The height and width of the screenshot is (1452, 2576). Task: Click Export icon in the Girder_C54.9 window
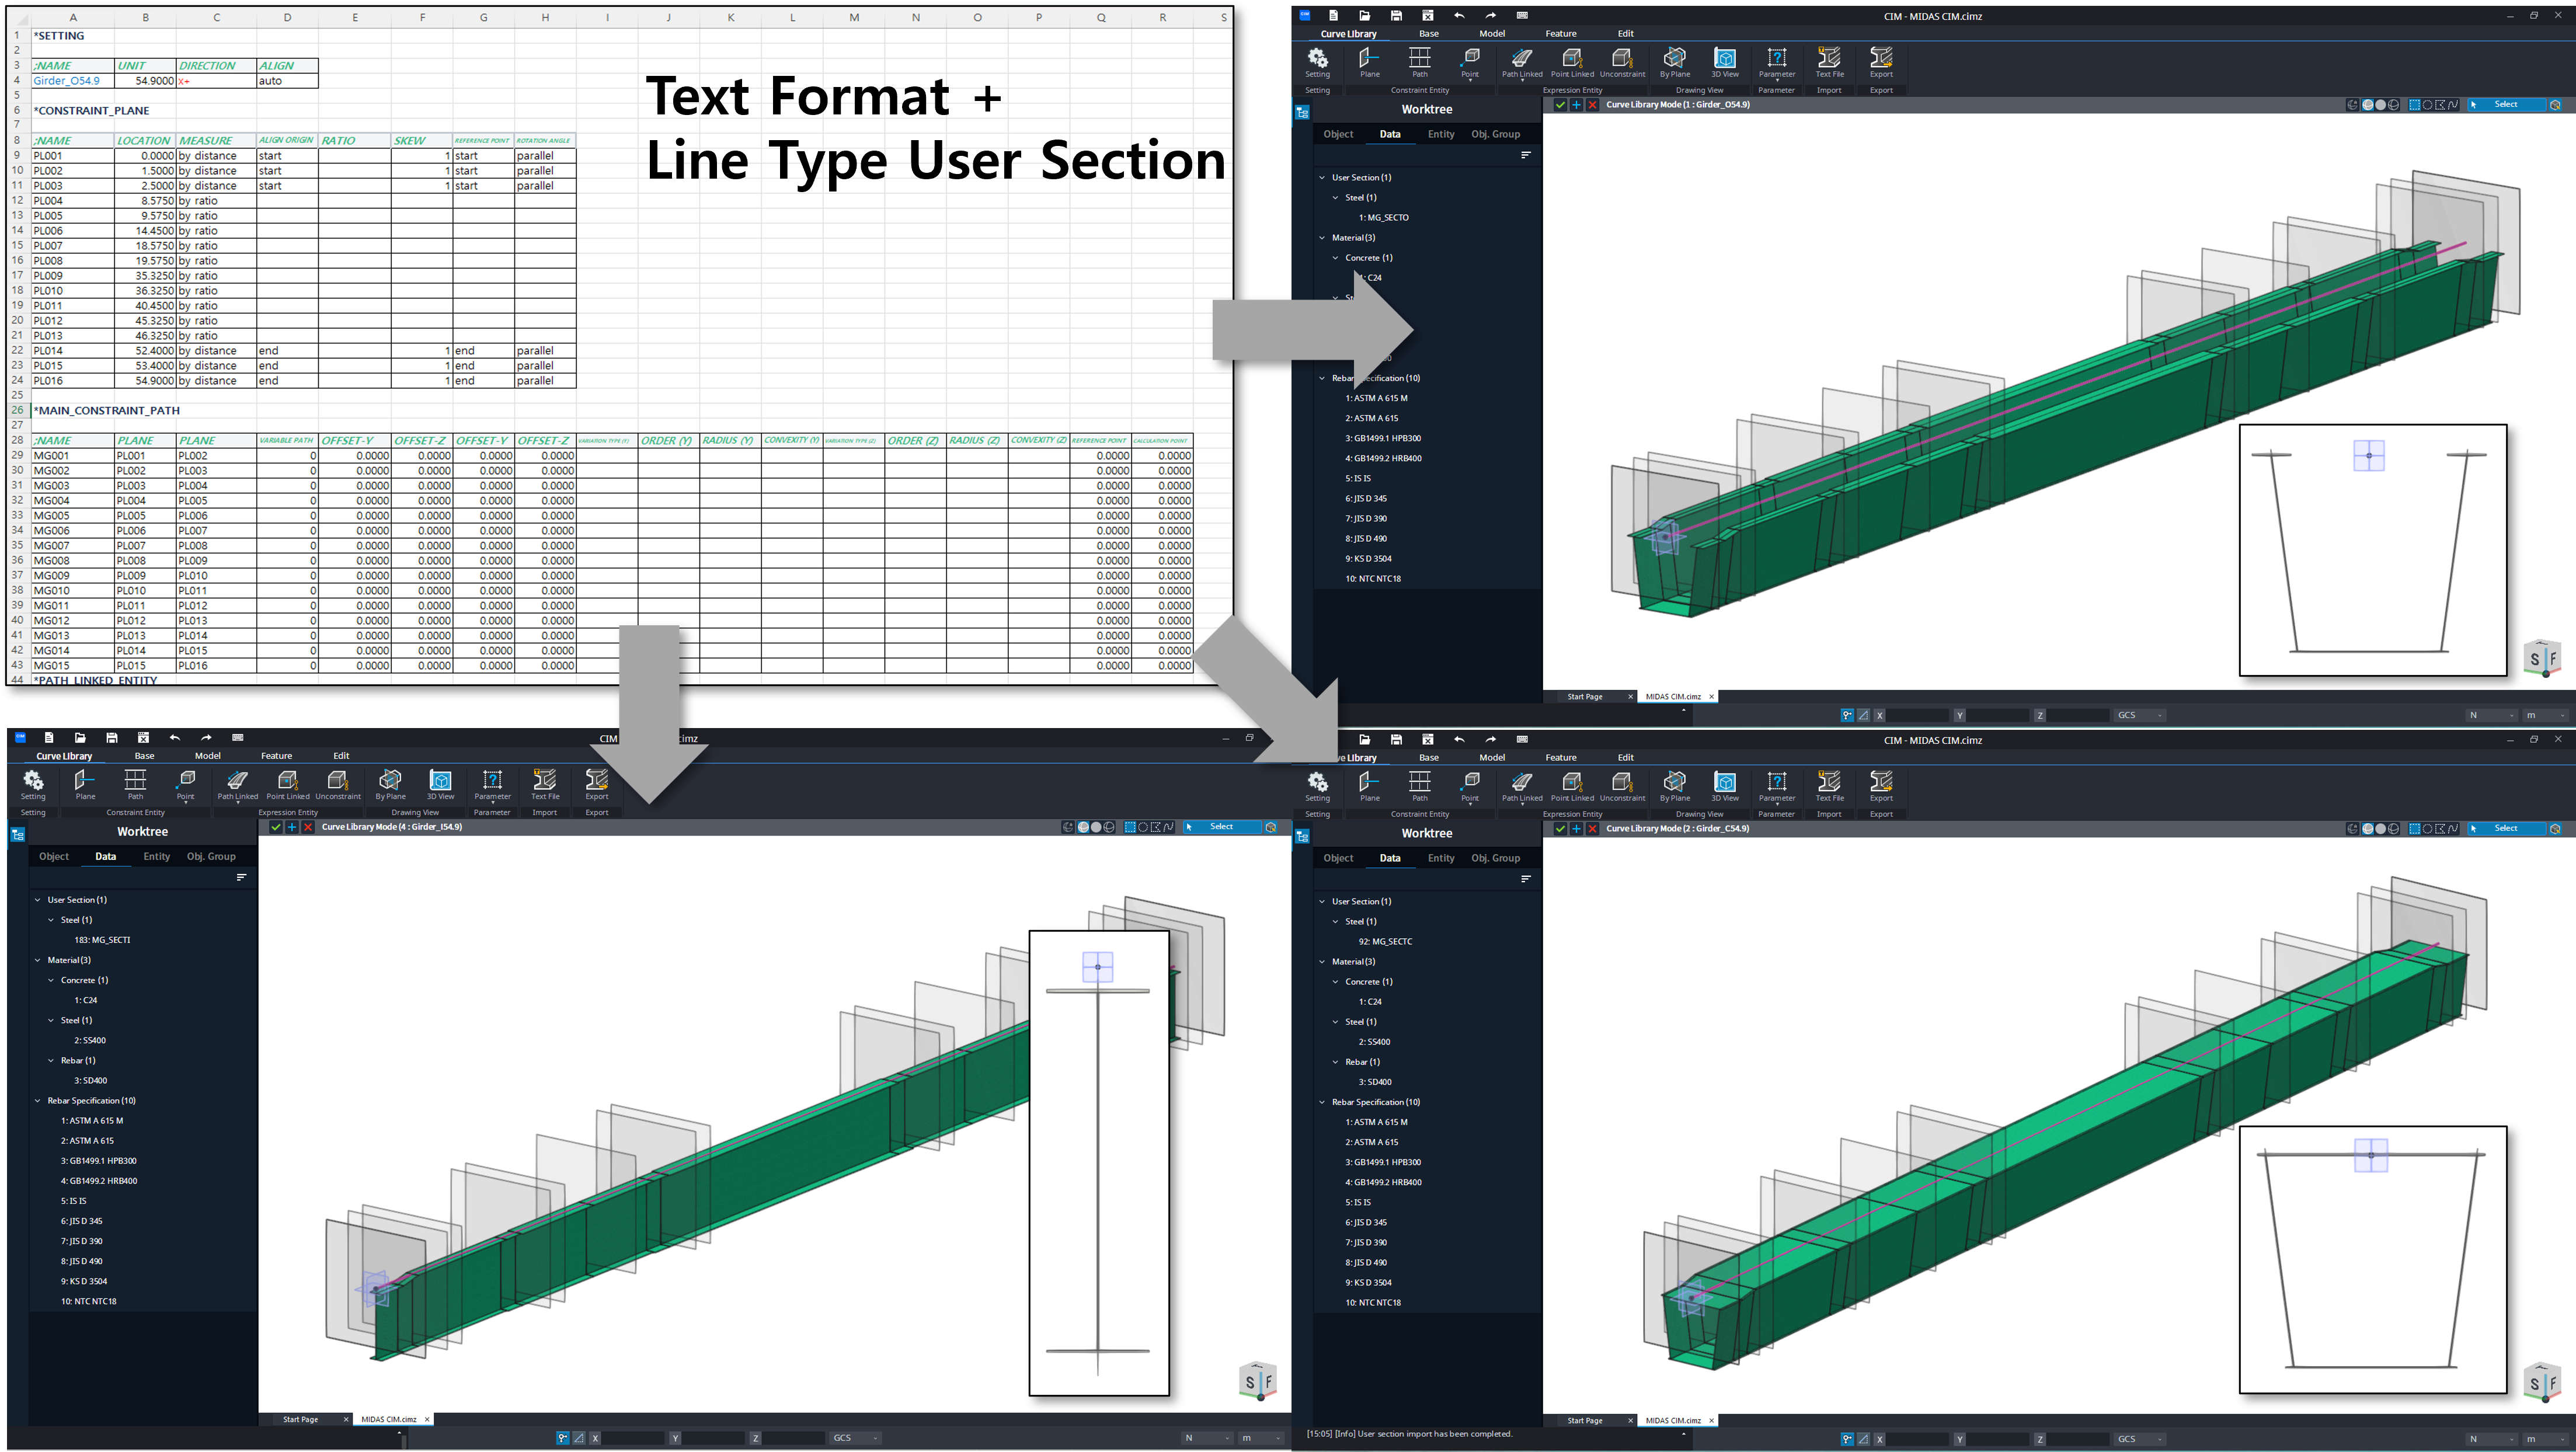[x=1881, y=786]
